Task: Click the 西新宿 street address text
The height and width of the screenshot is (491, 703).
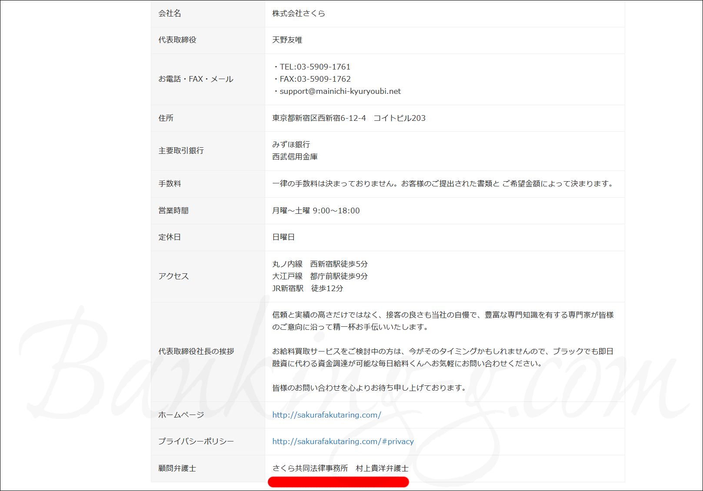Action: pos(349,118)
